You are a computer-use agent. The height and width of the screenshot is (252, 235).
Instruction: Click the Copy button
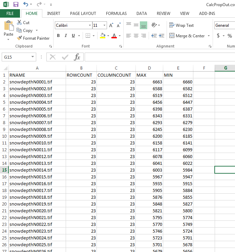pos(25,31)
